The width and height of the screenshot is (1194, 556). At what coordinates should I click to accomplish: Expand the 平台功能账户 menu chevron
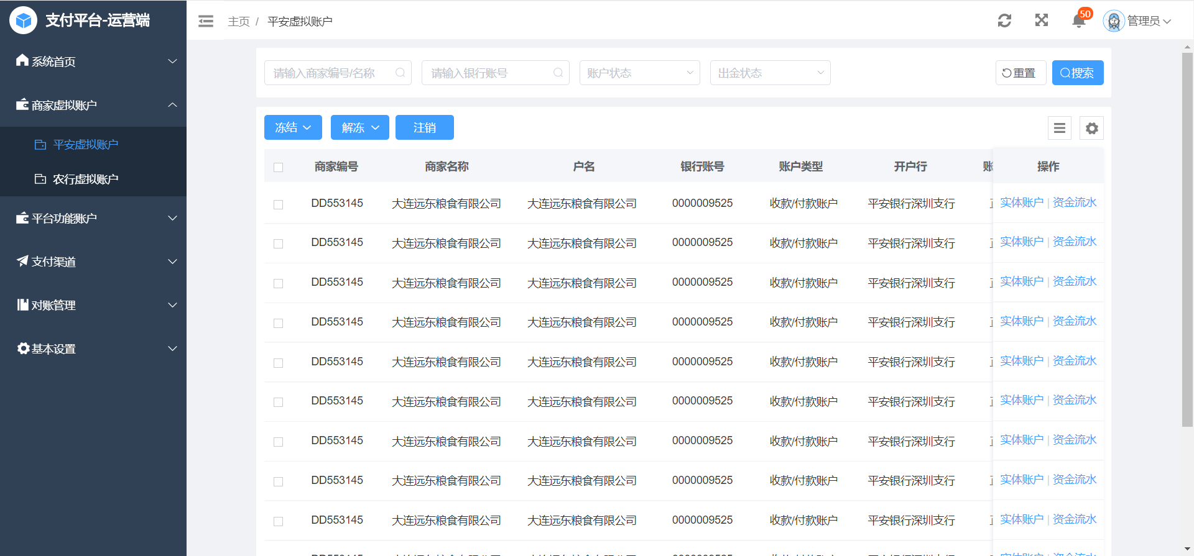point(173,217)
